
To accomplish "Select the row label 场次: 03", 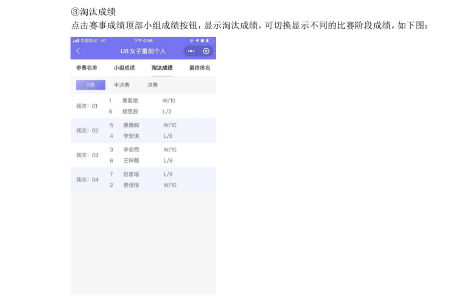I will pyautogui.click(x=87, y=155).
